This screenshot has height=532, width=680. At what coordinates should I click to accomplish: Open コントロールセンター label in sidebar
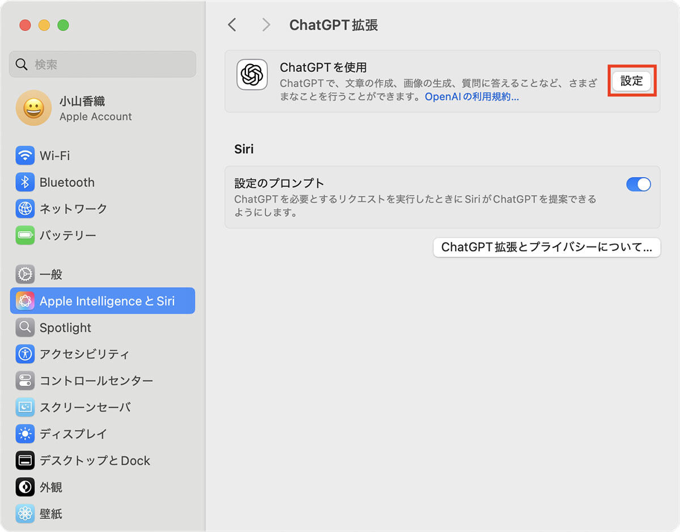click(96, 381)
